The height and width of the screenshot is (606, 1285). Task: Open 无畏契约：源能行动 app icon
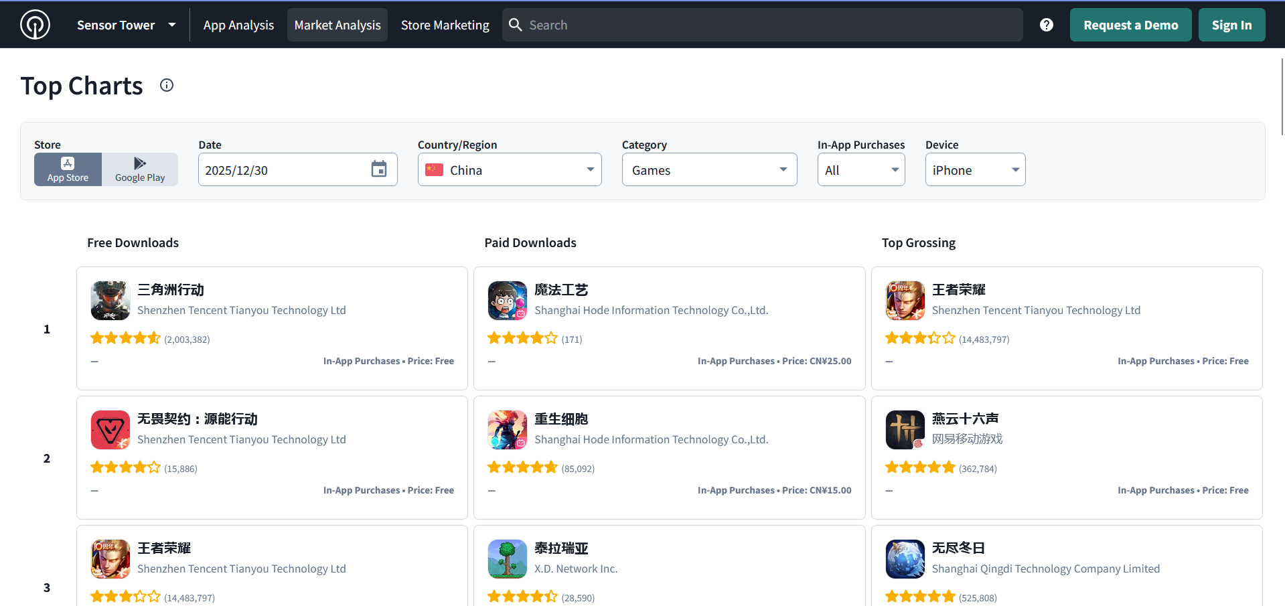click(110, 430)
